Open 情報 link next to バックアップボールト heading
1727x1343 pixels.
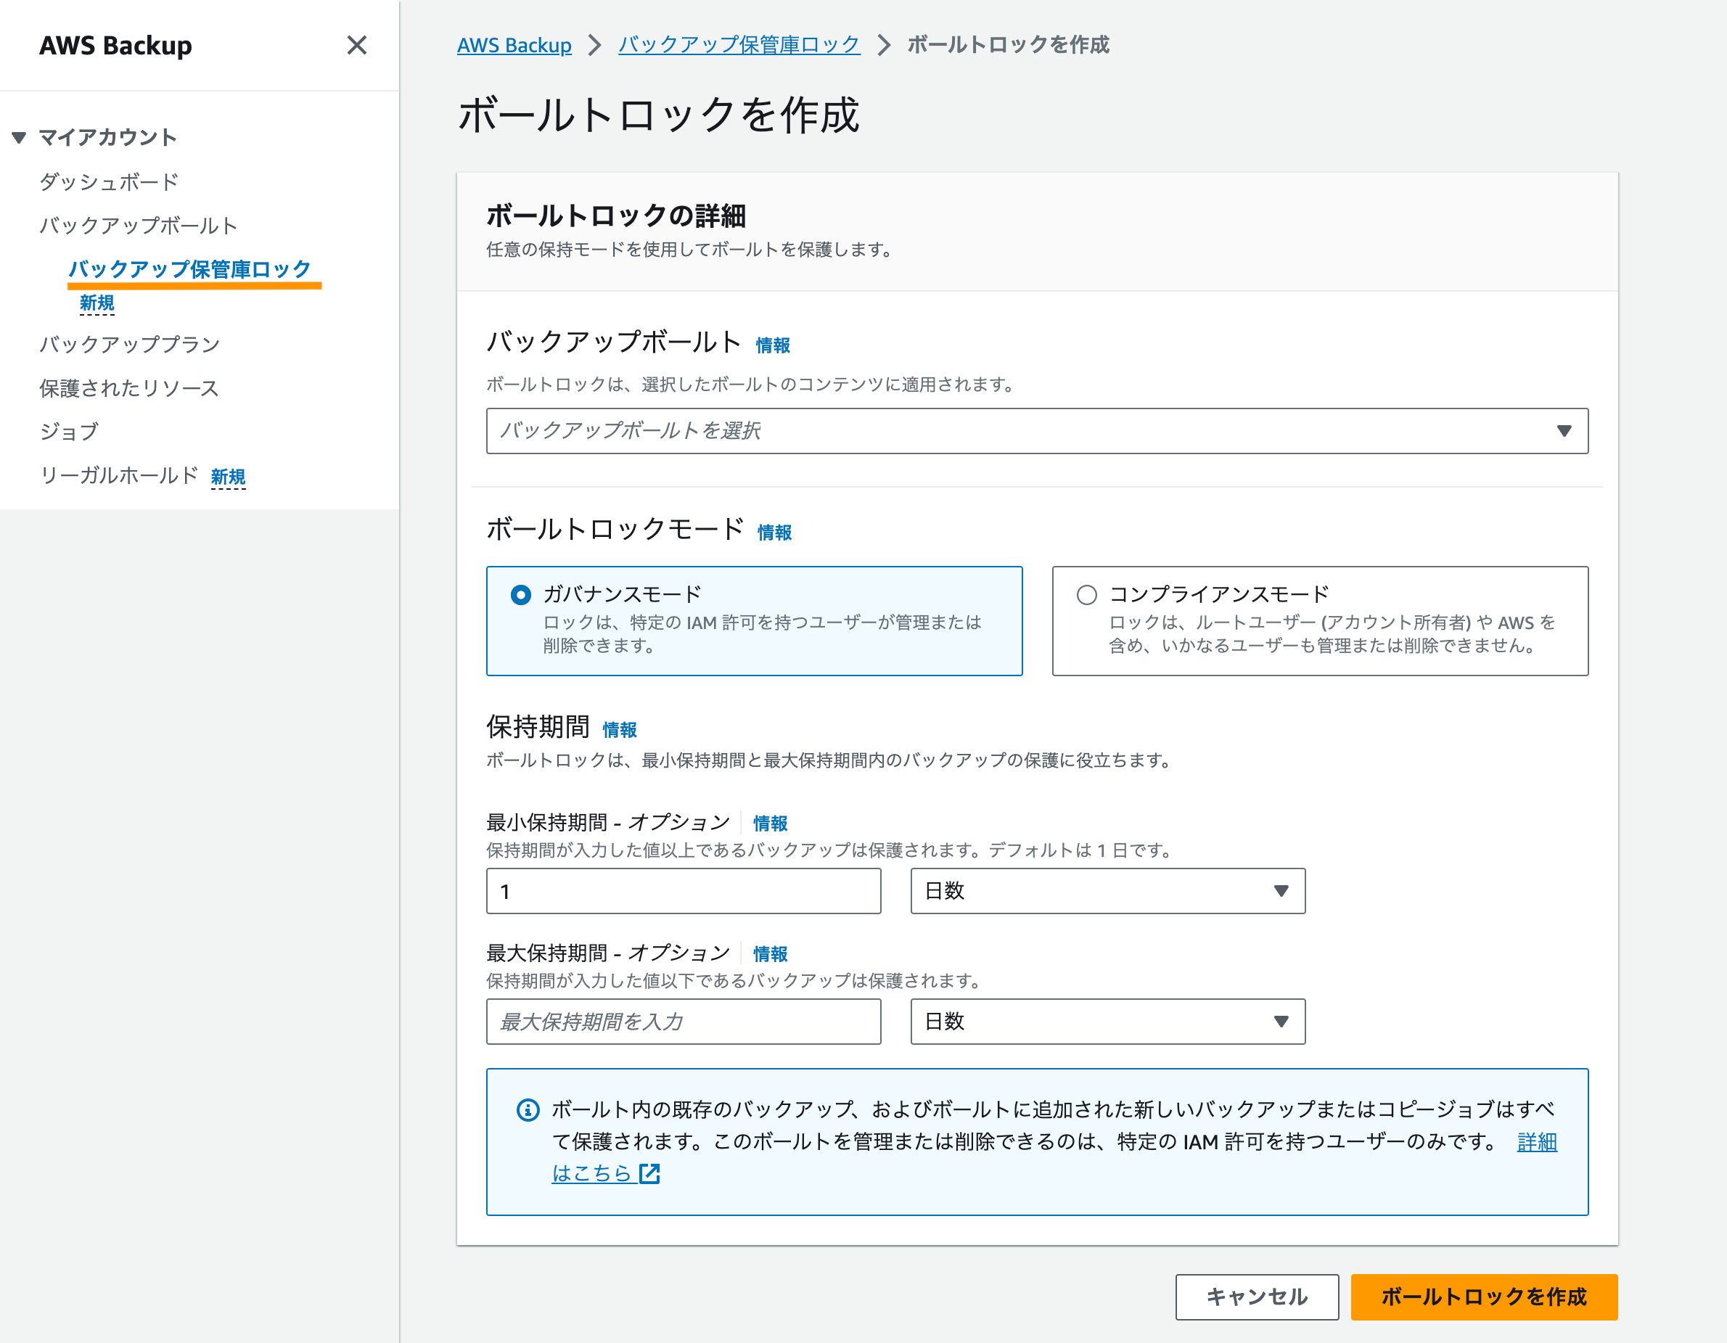[773, 345]
